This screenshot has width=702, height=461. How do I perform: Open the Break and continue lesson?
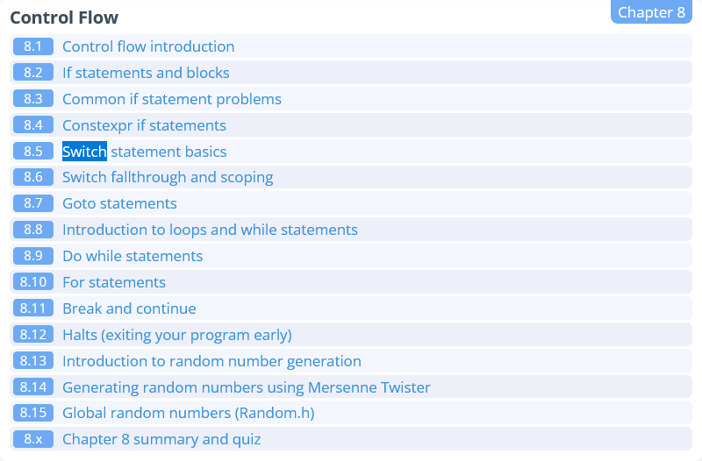pos(129,309)
